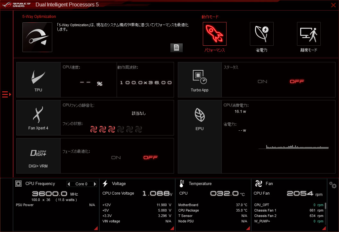Click the 該当なし fan quiet value

[x=139, y=113]
